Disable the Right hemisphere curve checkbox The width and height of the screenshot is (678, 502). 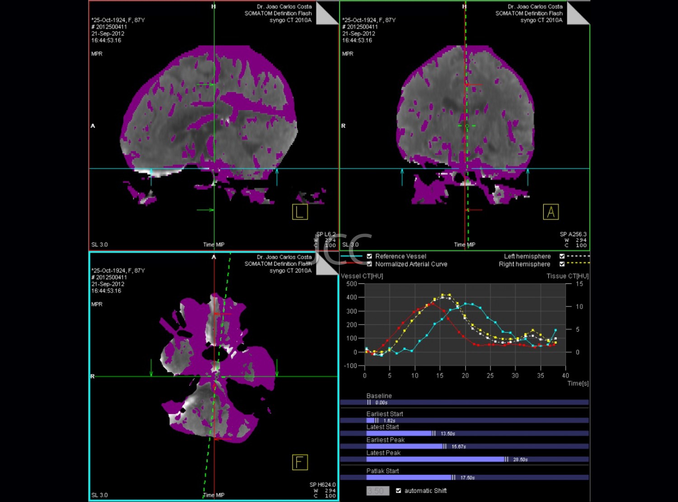[x=562, y=264]
